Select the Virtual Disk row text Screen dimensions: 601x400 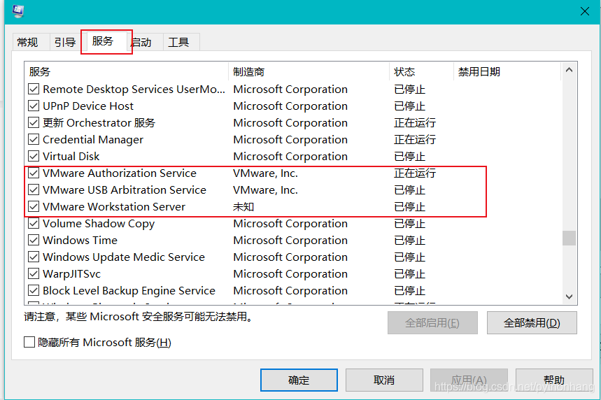[71, 157]
